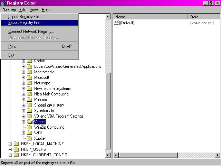The width and height of the screenshot is (221, 166).
Task: Choose Export Registry File from menu
Action: pyautogui.click(x=39, y=22)
